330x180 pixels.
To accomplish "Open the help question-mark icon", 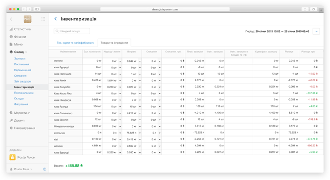I will 45,169.
